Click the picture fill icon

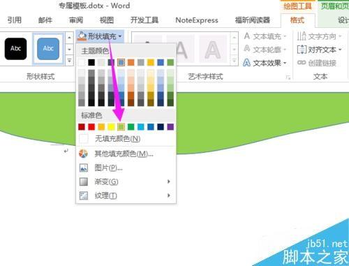pos(84,168)
